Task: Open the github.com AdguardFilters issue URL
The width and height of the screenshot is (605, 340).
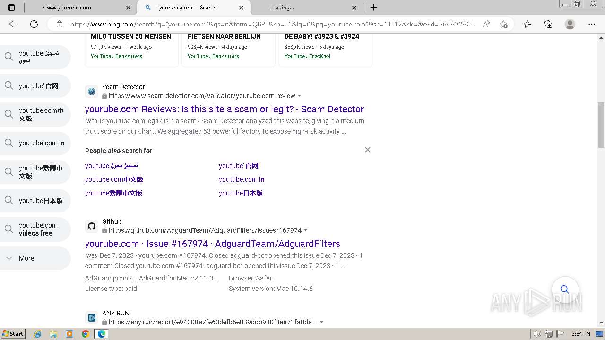Action: (x=205, y=230)
